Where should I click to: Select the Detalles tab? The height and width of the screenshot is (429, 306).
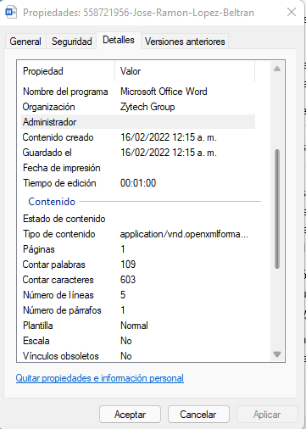click(119, 40)
